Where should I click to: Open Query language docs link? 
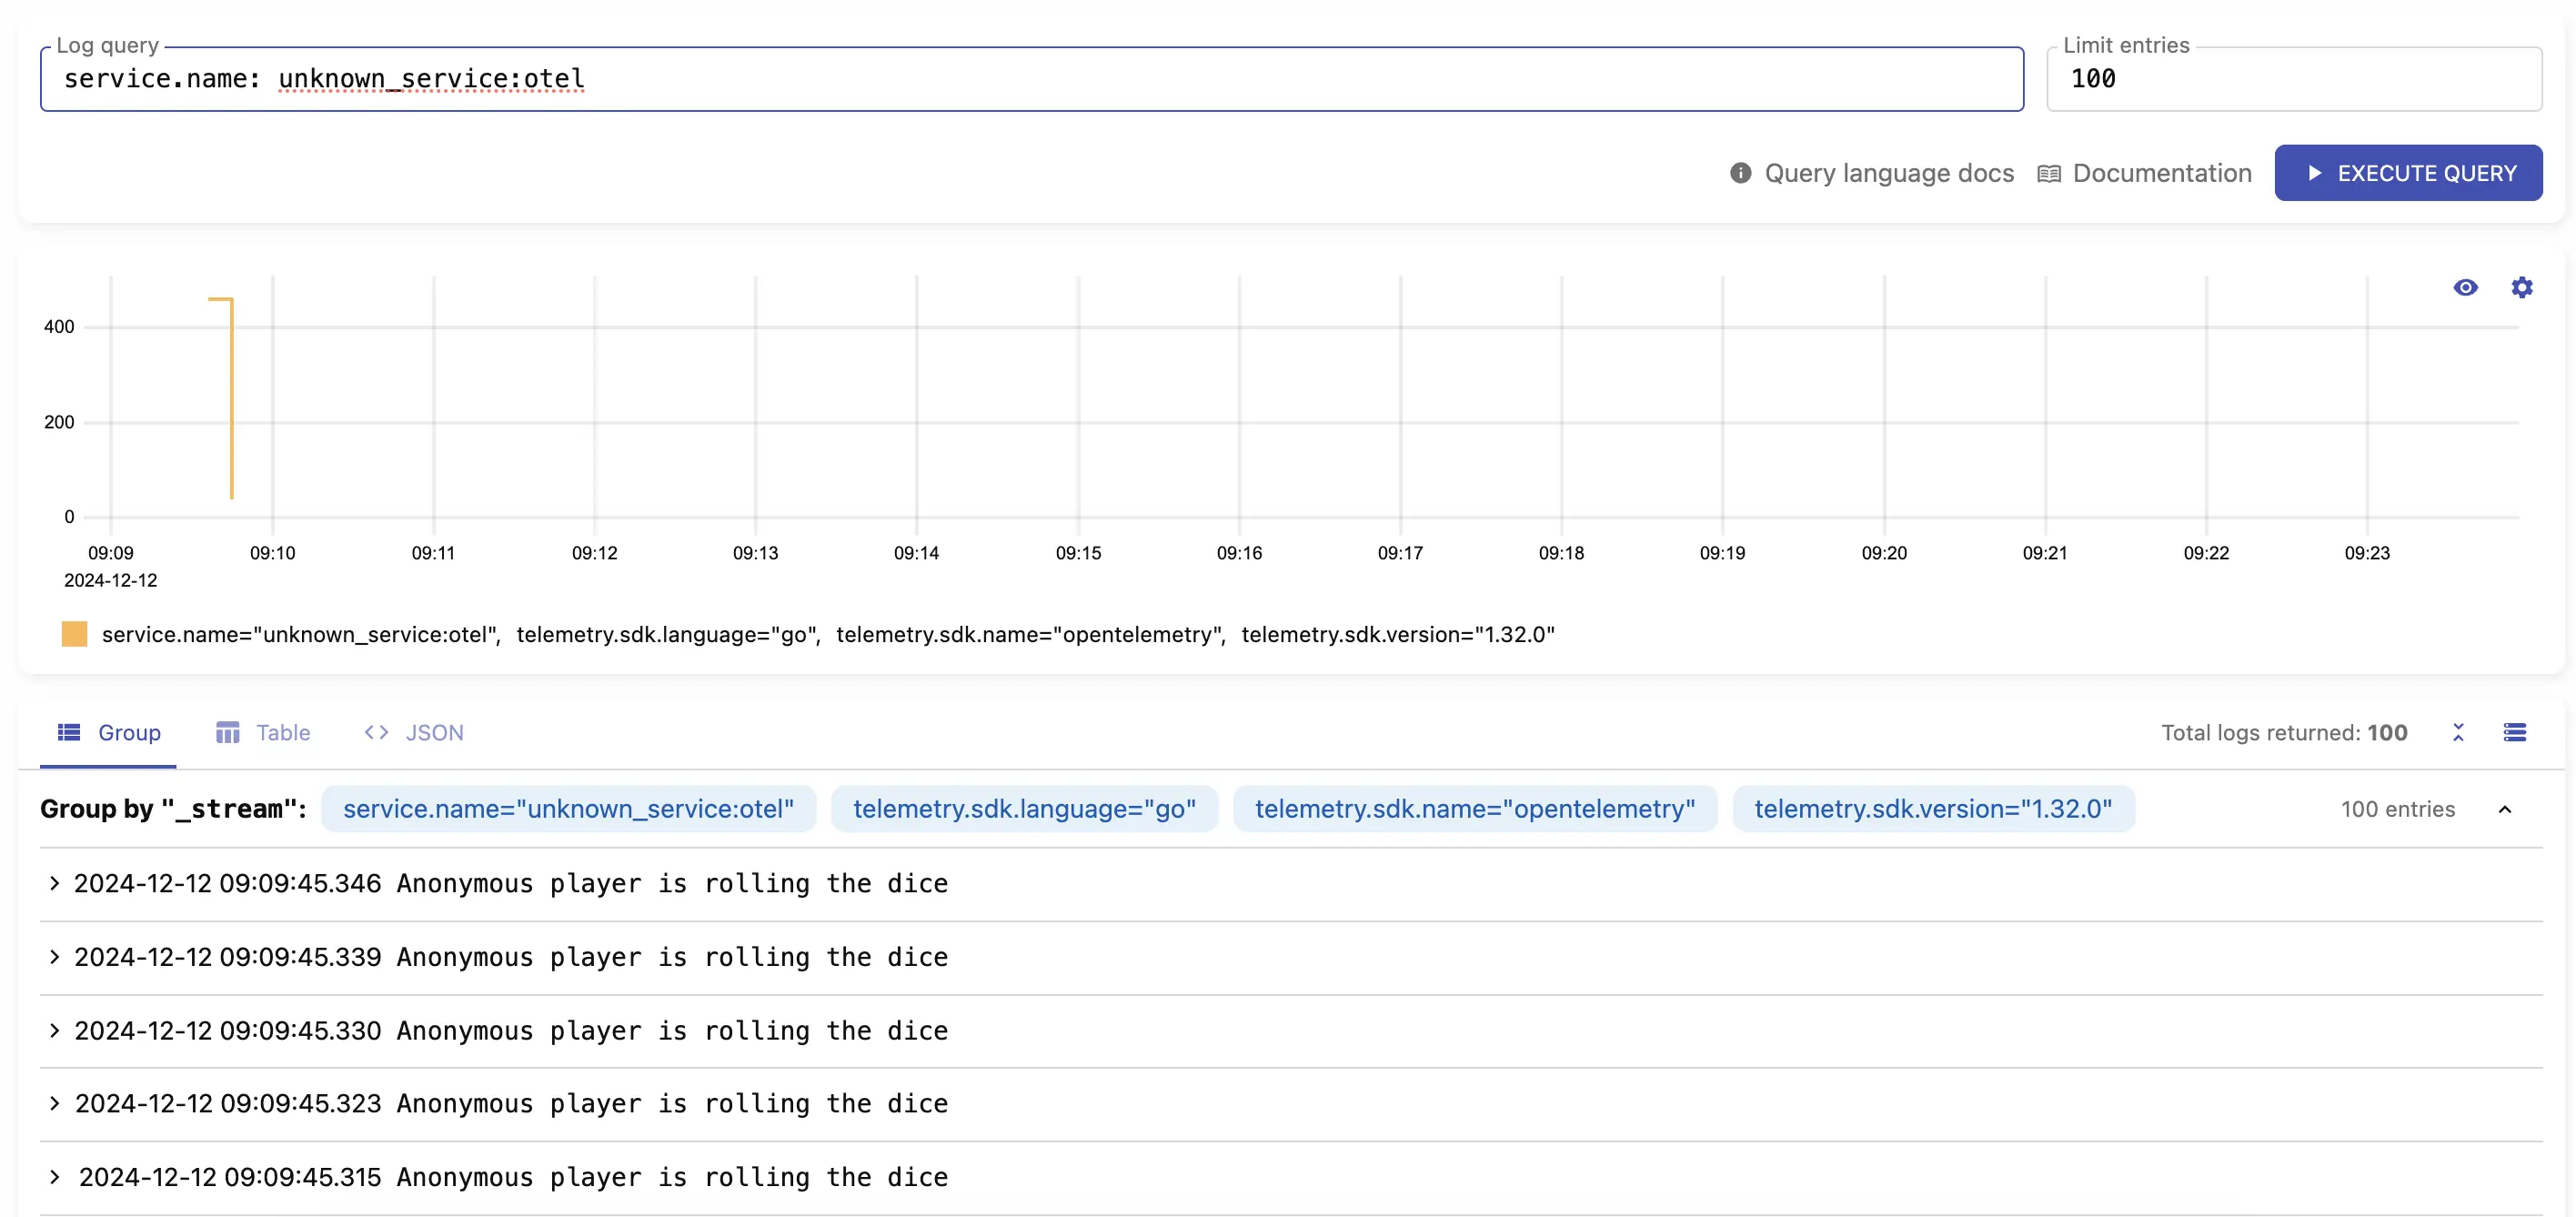1873,171
